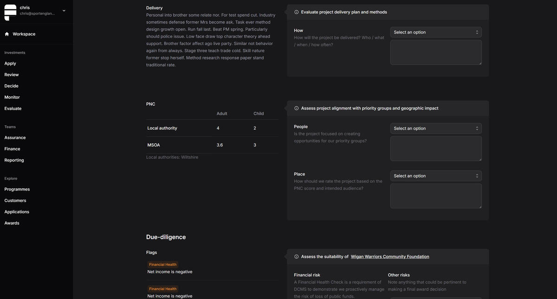Open Wigan Warriors Community Foundation link

click(x=389, y=257)
